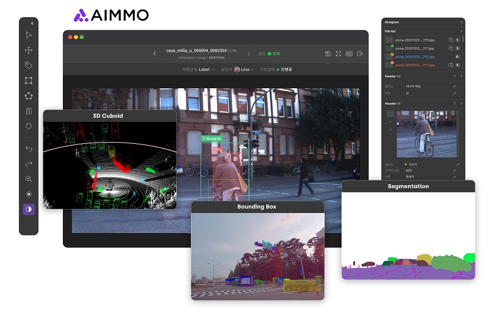
Task: Open comment icon for 1113.jpg file
Action: (451, 65)
